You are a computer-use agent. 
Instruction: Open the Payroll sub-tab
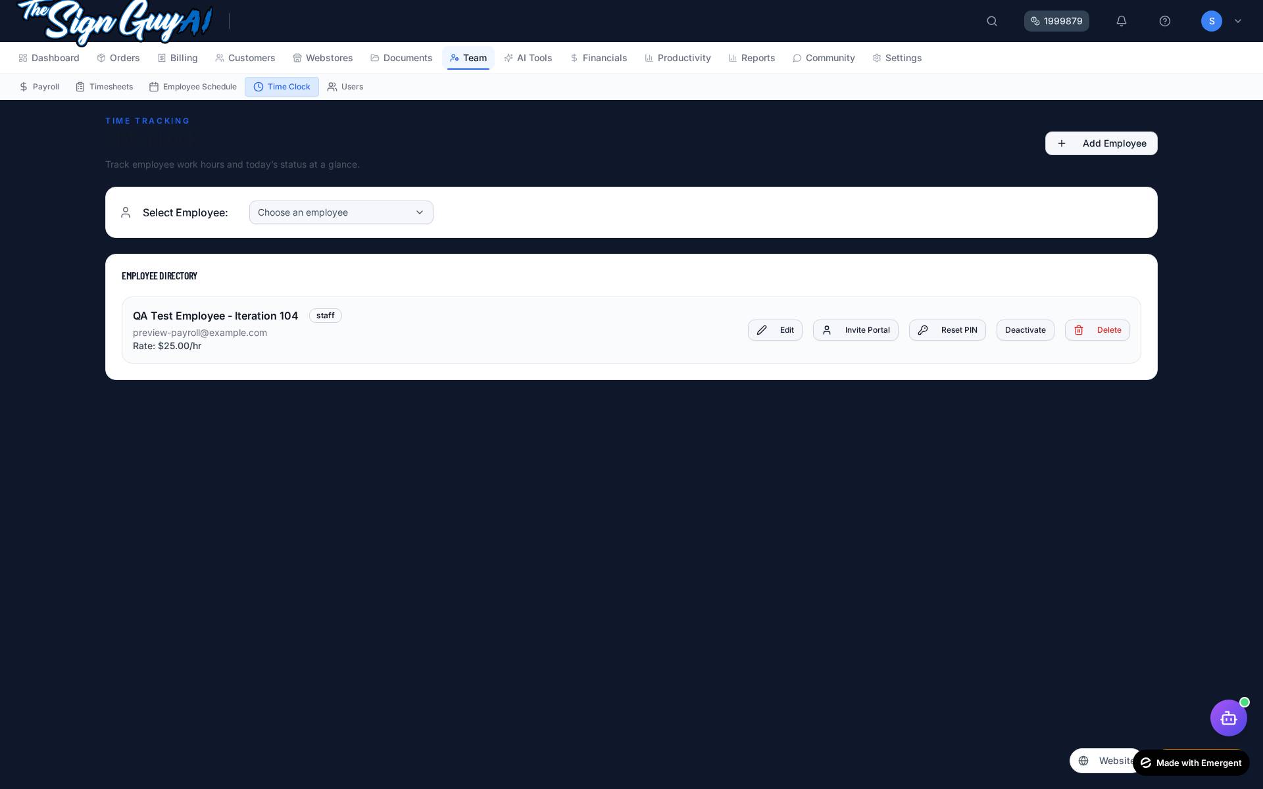coord(39,87)
